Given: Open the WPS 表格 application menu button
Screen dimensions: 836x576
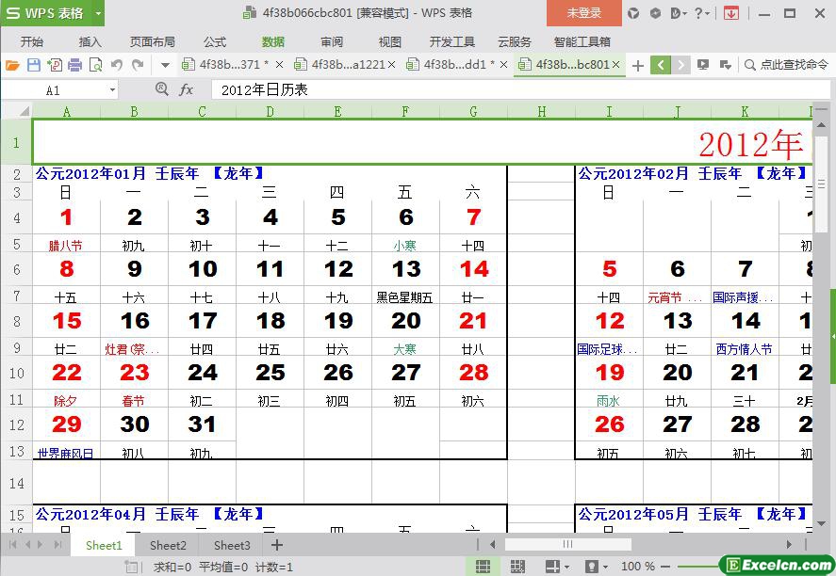Looking at the screenshot, I should point(46,13).
